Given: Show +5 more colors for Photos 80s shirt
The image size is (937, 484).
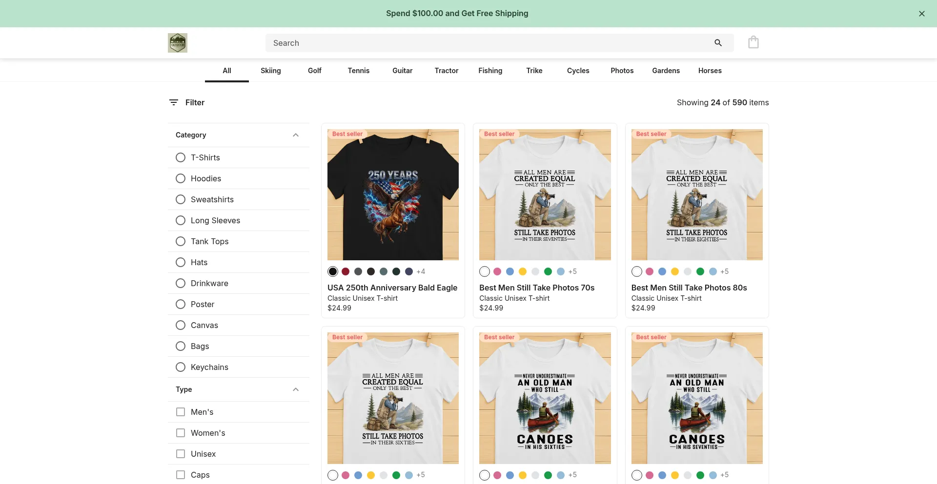Looking at the screenshot, I should (x=724, y=271).
